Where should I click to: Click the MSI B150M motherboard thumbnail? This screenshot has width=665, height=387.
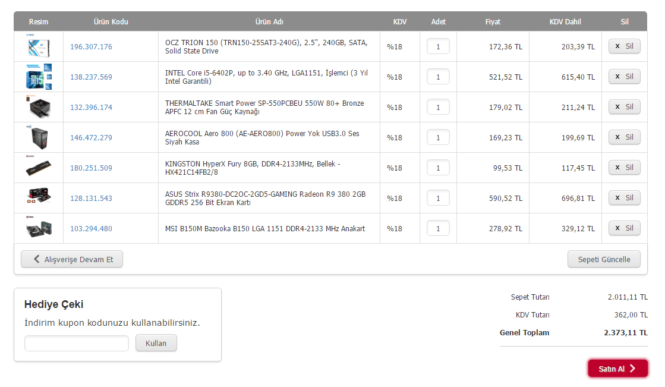(x=39, y=228)
